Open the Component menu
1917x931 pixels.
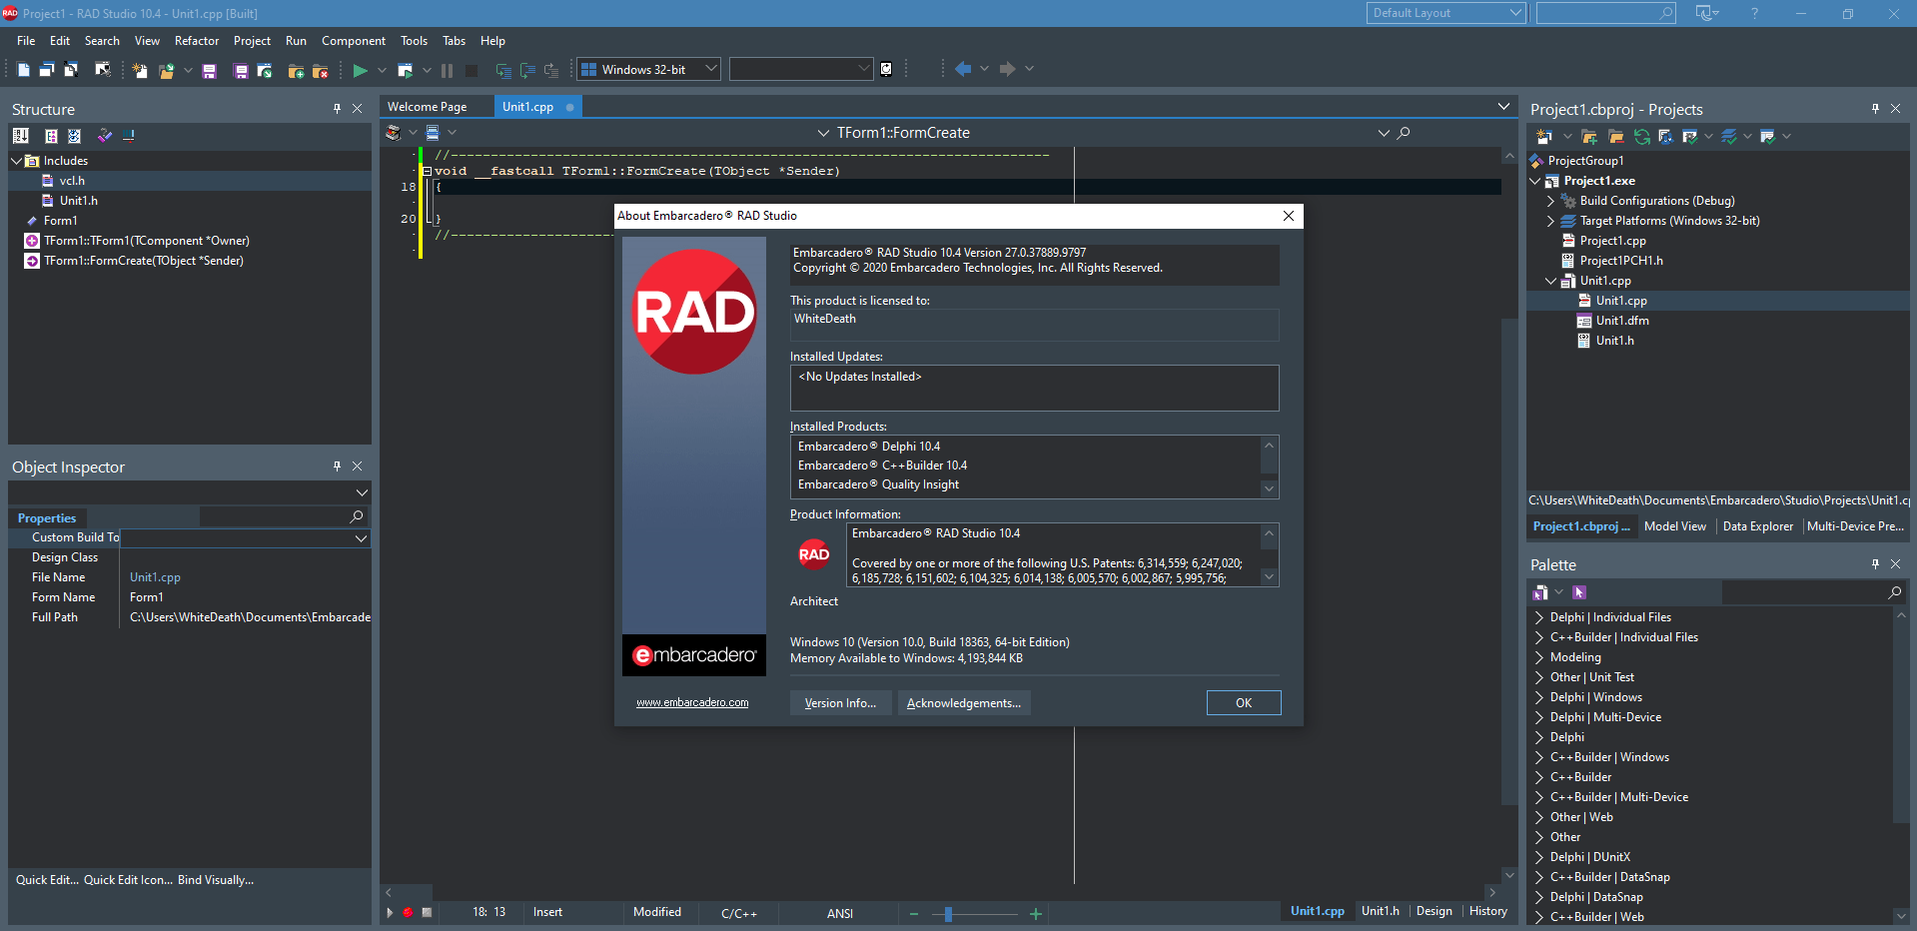[354, 41]
